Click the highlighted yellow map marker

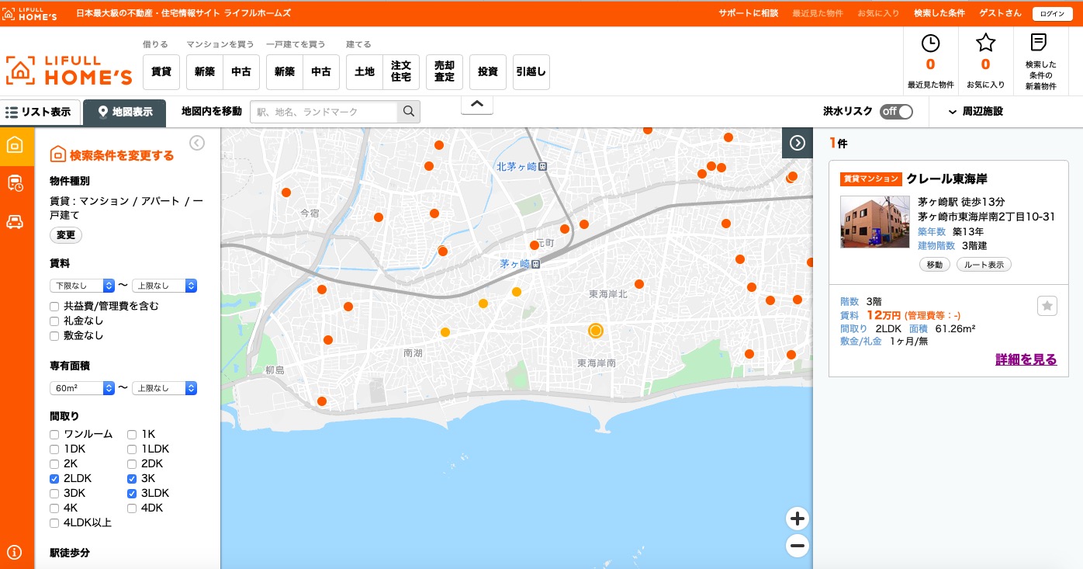595,331
